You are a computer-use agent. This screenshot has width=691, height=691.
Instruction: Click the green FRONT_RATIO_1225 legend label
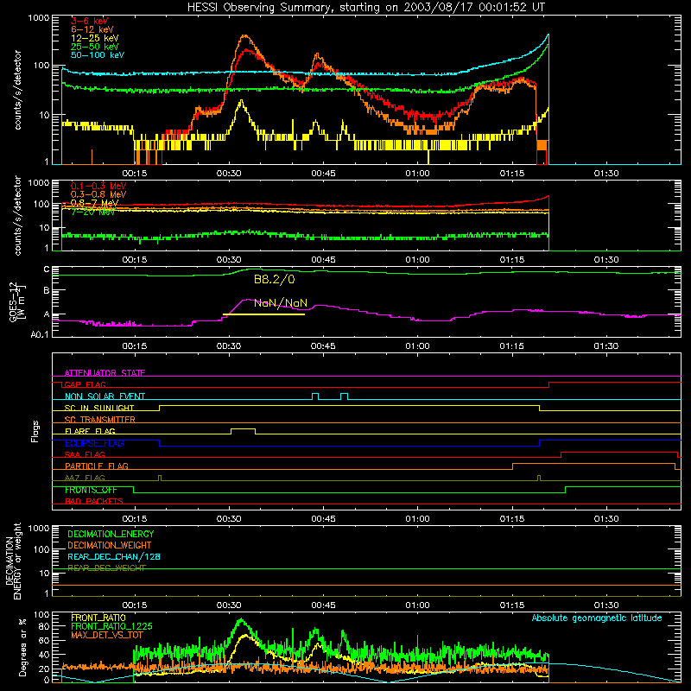pos(111,626)
